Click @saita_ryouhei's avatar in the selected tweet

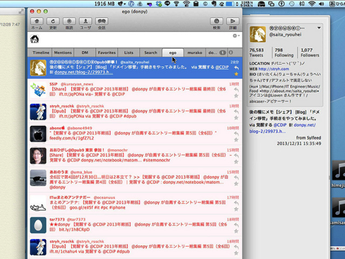38,68
